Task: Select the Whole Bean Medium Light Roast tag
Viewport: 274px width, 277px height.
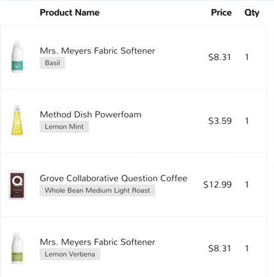Action: click(x=97, y=190)
